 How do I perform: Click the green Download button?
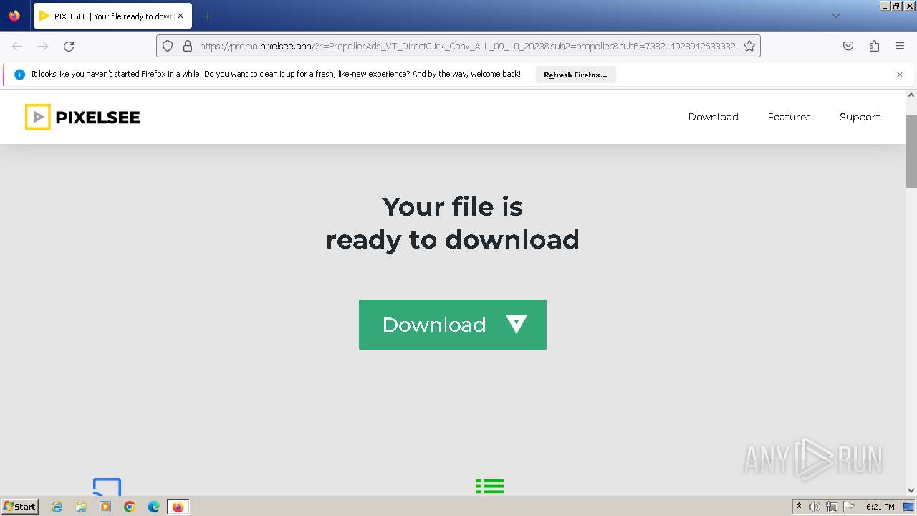[x=453, y=325]
